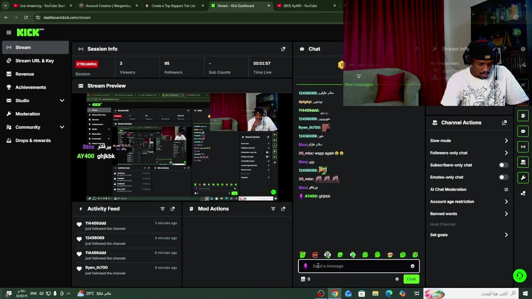Switch to Account Creation Wargaming tab
Image resolution: width=532 pixels, height=299 pixels.
coord(108,6)
